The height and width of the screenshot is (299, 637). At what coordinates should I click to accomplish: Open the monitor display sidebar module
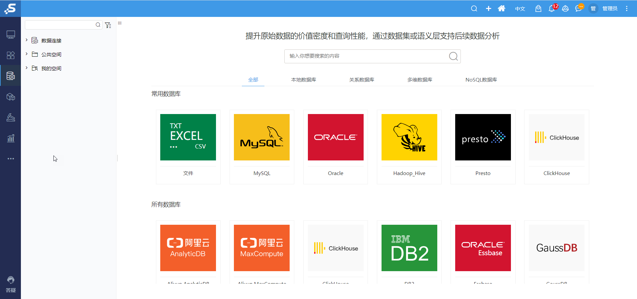pyautogui.click(x=11, y=35)
